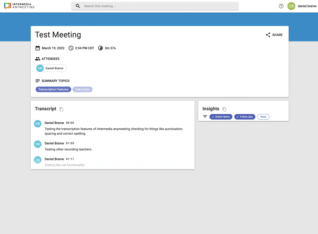Click the Daniel Brame avatar in the transcript
The image size is (318, 234).
point(37,123)
